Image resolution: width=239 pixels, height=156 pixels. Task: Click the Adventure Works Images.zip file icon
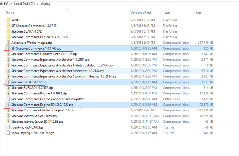click(8, 43)
